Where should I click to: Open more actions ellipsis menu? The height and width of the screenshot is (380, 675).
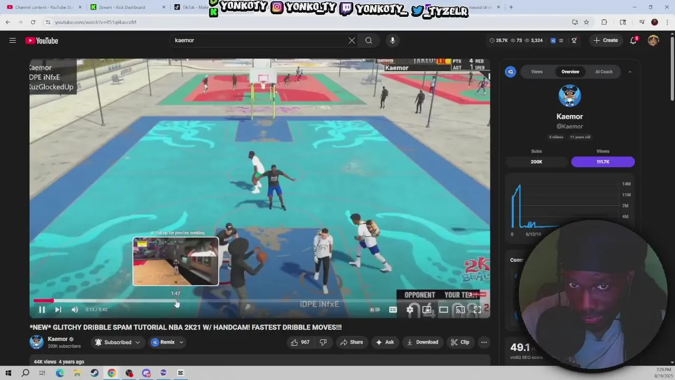pos(484,342)
